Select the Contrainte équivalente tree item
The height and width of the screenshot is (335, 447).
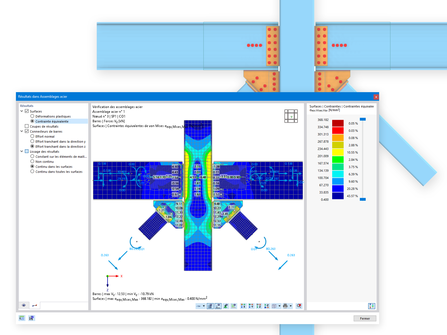52,121
